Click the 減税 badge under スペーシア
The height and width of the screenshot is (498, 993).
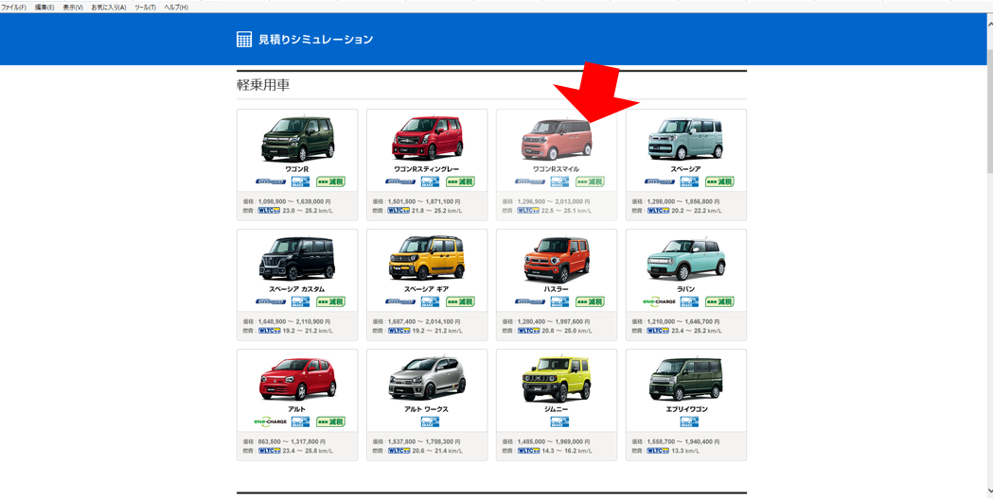(719, 181)
